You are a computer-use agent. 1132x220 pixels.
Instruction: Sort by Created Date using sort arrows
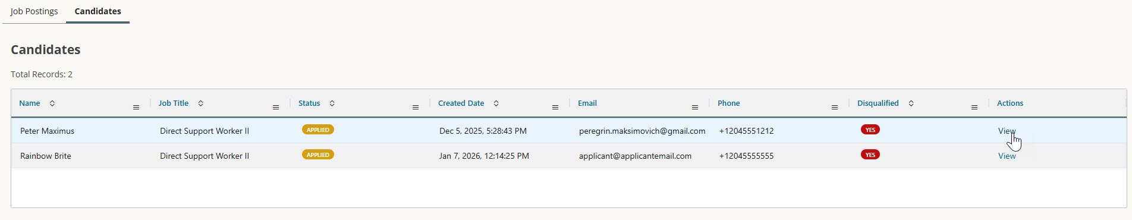[496, 103]
